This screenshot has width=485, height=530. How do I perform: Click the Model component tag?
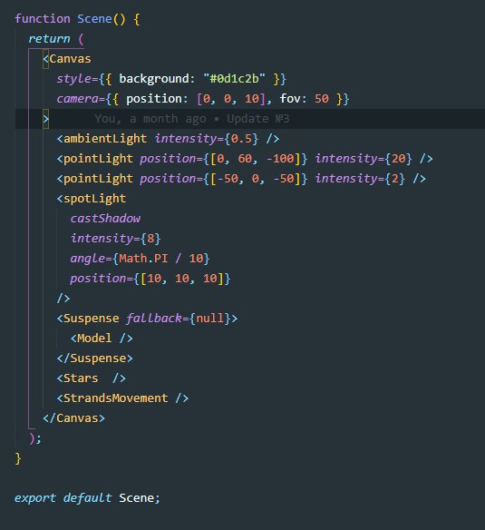pyautogui.click(x=102, y=339)
